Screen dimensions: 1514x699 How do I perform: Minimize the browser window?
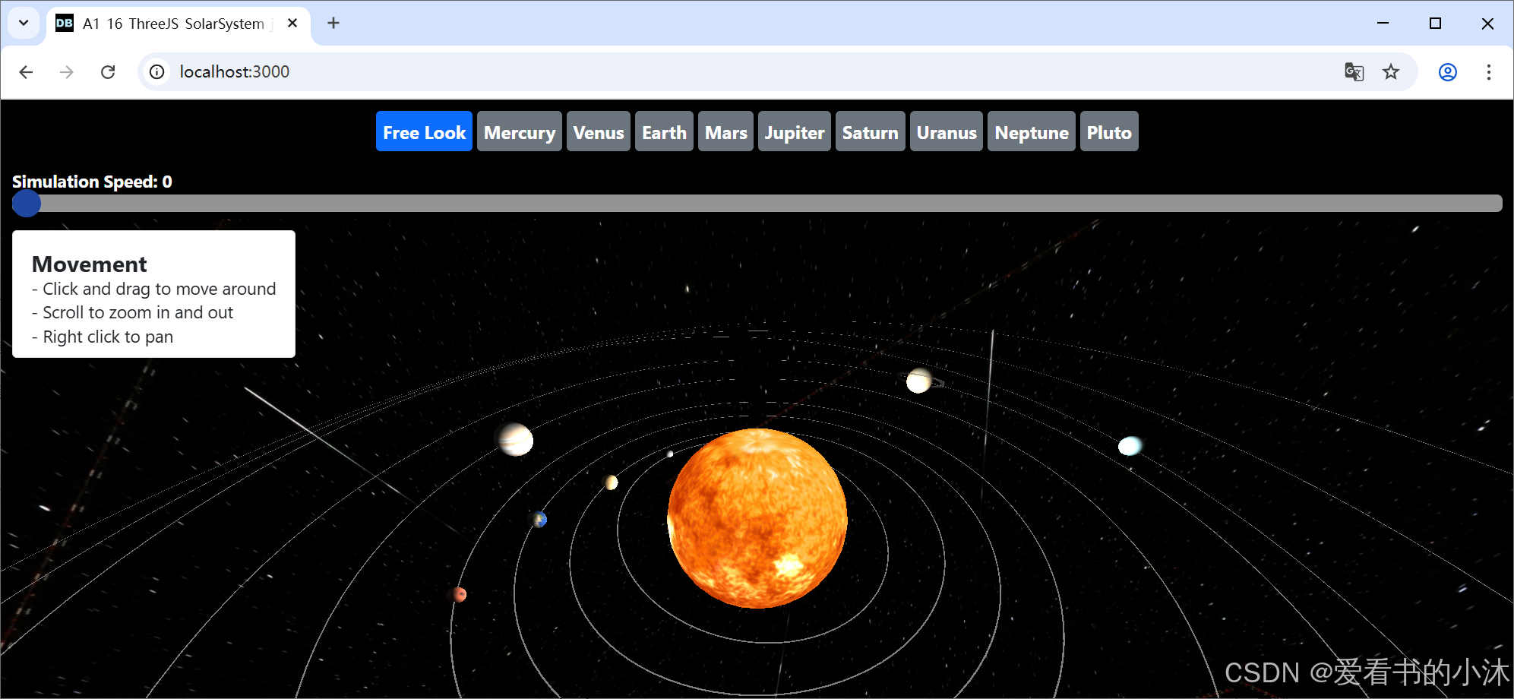click(1383, 23)
